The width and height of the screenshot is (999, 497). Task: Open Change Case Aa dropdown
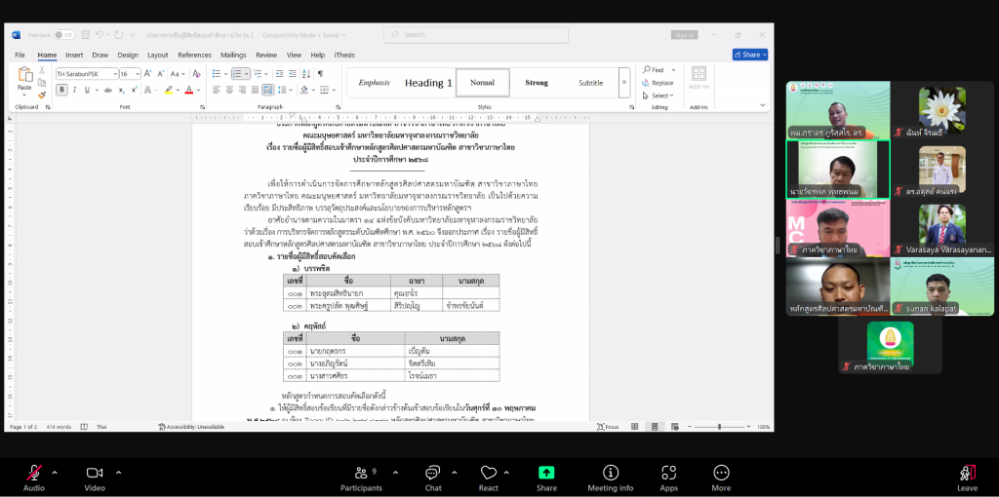[x=179, y=74]
